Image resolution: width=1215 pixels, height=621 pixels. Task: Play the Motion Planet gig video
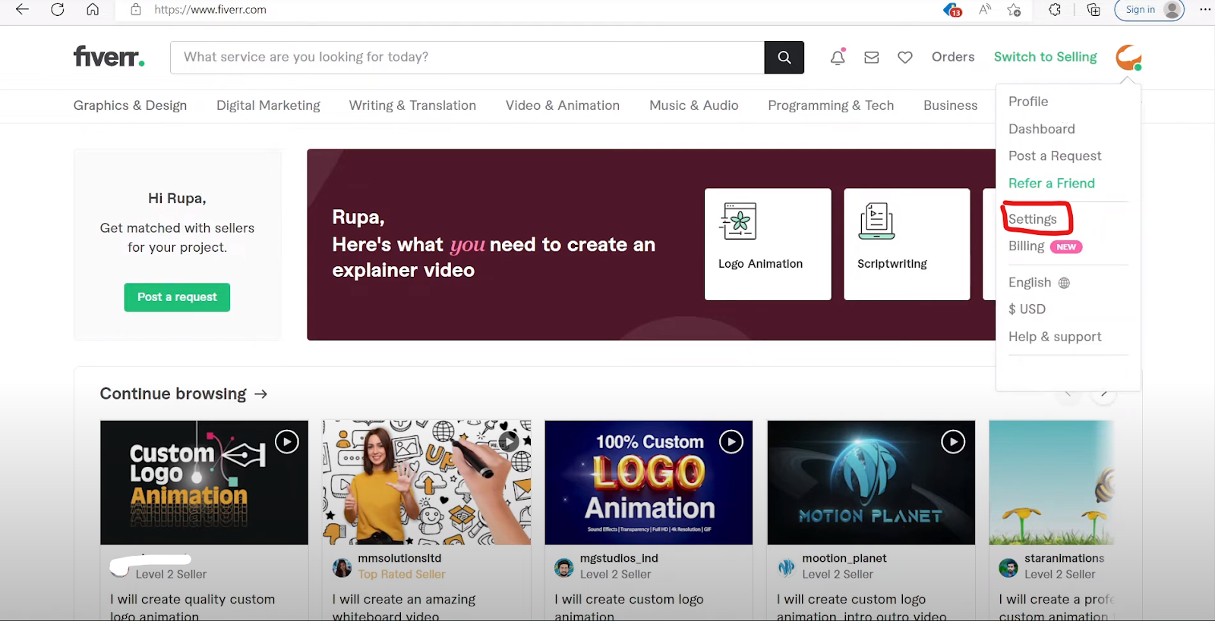(x=953, y=442)
